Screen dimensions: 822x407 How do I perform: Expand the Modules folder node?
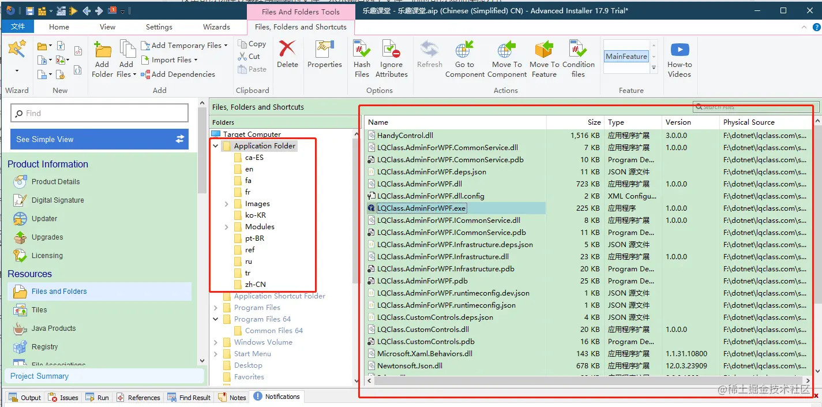pyautogui.click(x=227, y=227)
